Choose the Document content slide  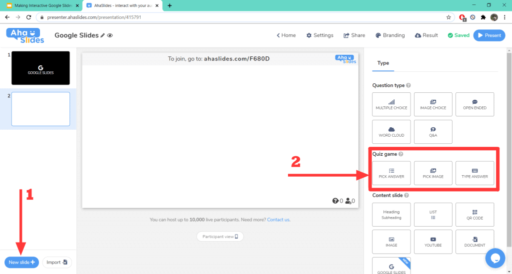475,242
